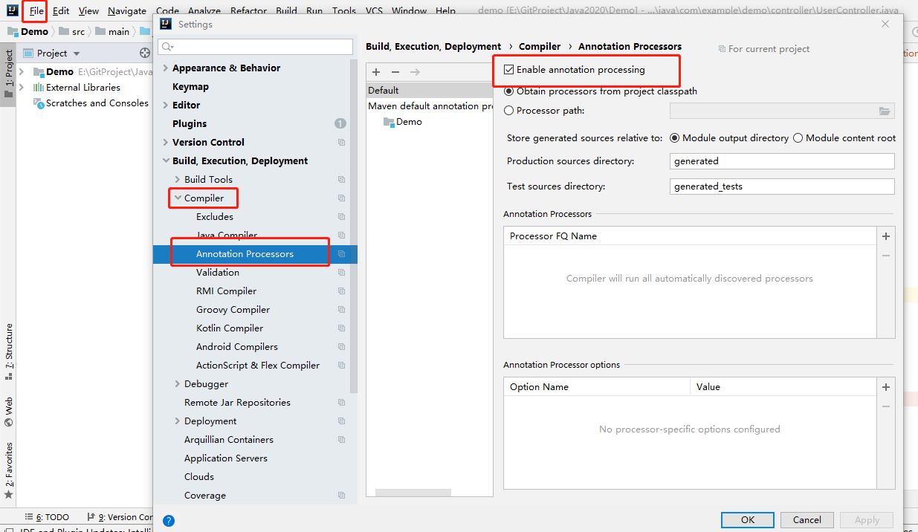918x532 pixels.
Task: Select Maven default annotation processors profile
Action: pos(430,106)
